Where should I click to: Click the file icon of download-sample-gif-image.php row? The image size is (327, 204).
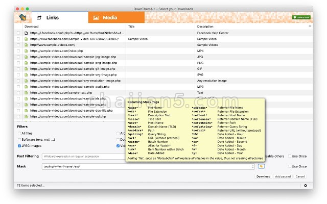point(26,69)
